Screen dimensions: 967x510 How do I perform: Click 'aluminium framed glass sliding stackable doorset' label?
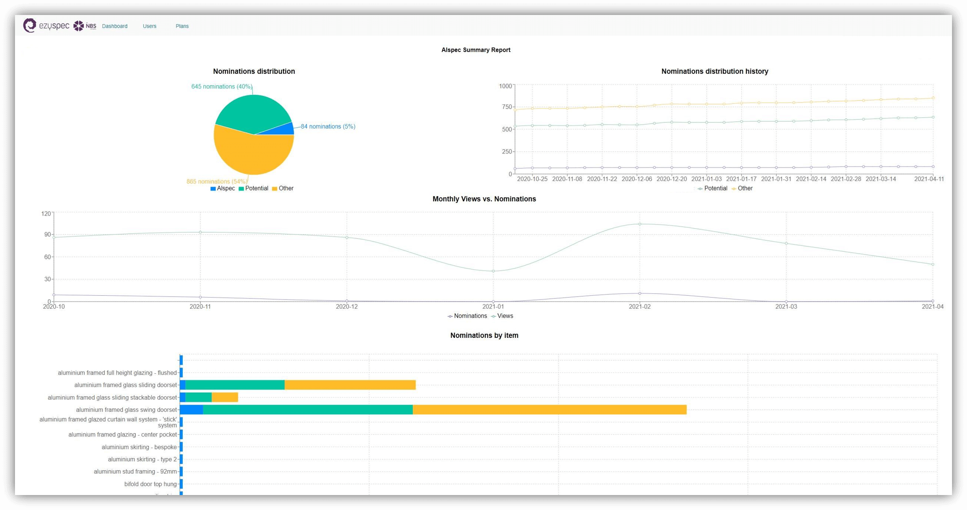click(112, 398)
